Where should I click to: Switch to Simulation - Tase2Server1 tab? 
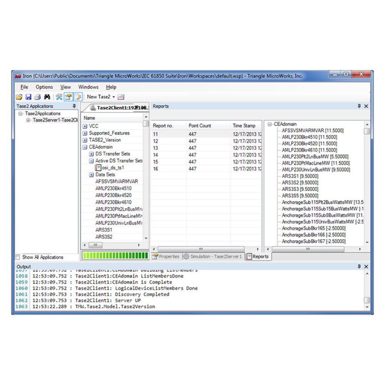point(213,256)
